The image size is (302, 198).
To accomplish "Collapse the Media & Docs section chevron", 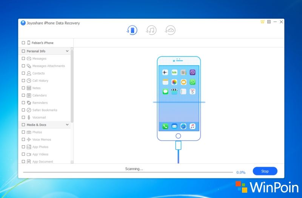I will tap(67, 125).
